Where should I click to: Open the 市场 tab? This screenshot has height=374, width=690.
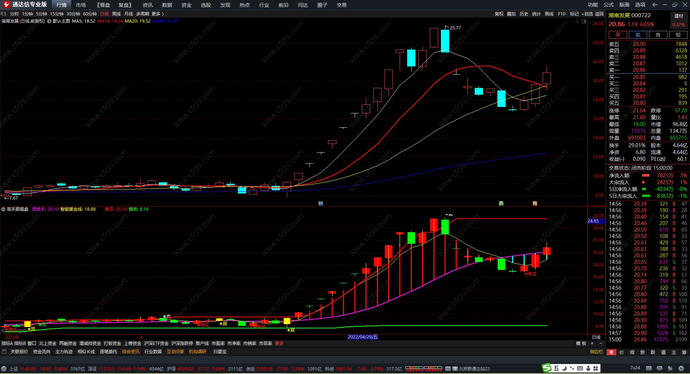click(81, 5)
